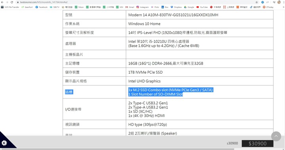Click the I/O連接埠 row label
Screen dimensions: 285x150
tap(73, 110)
